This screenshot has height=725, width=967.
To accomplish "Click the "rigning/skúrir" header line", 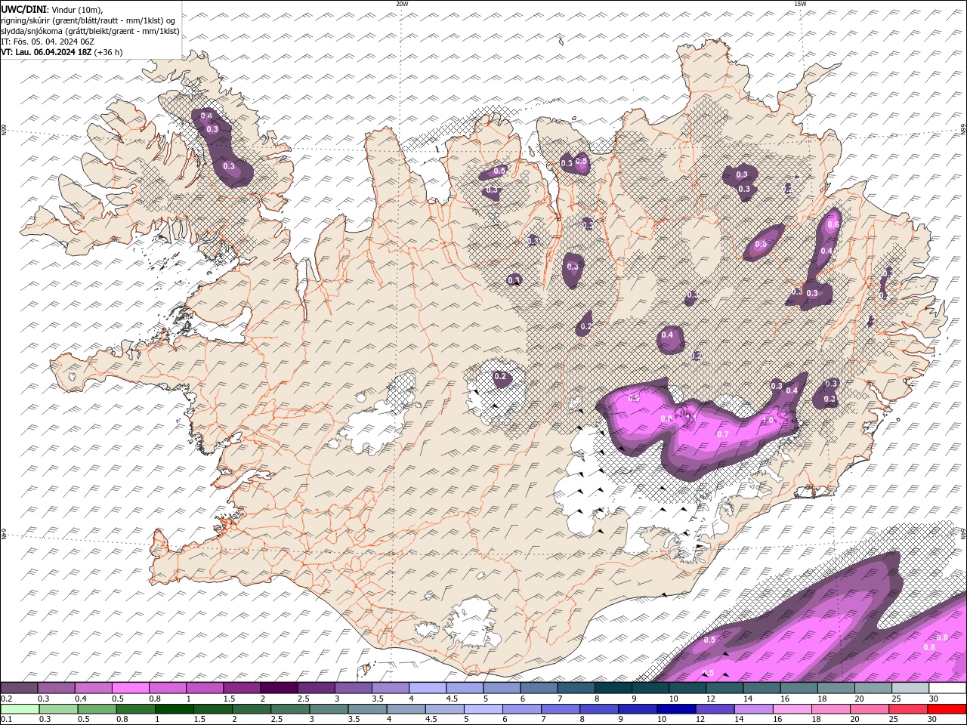I will pyautogui.click(x=88, y=20).
